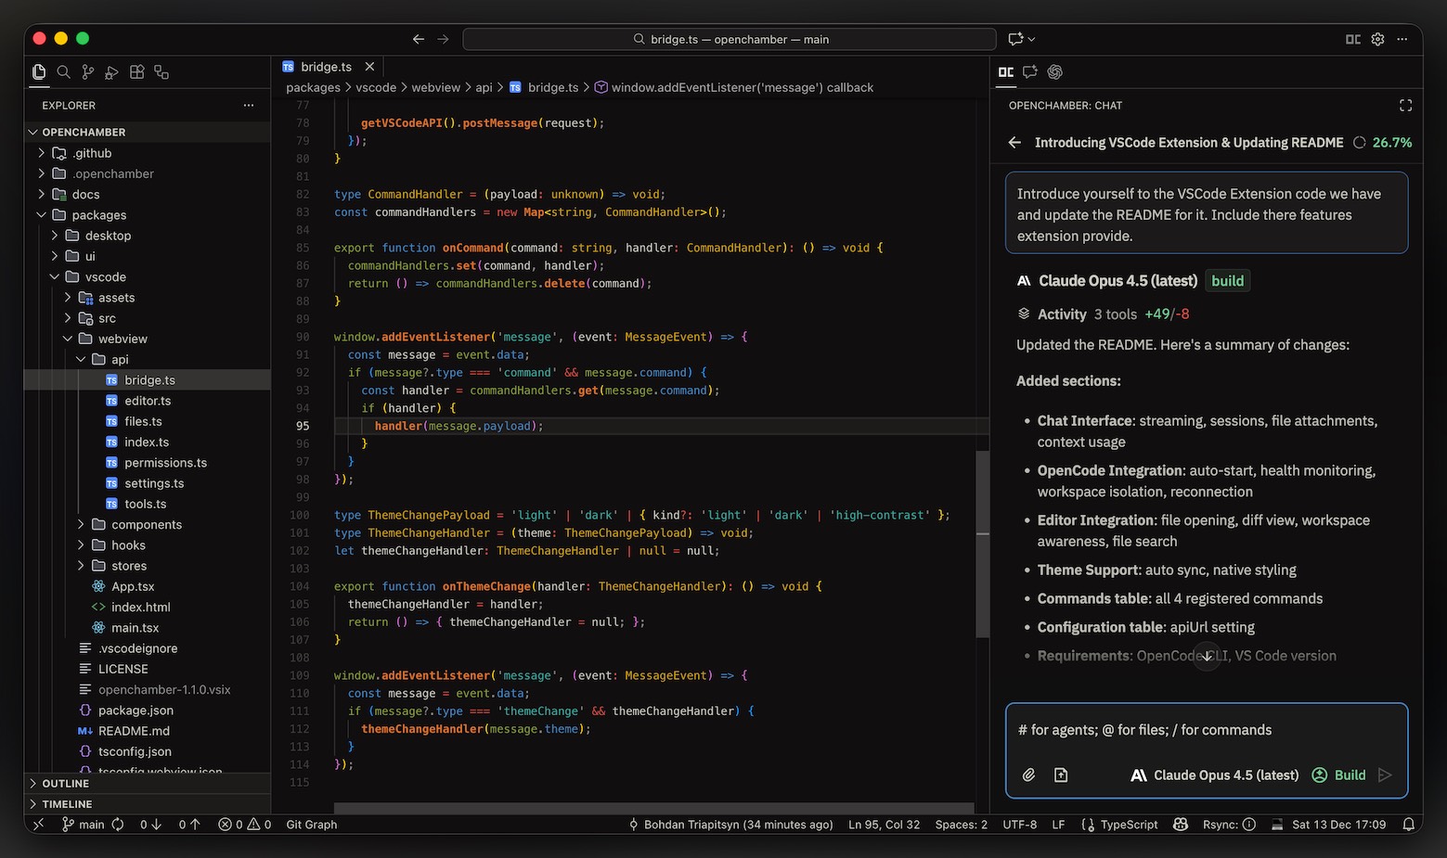Click the file upload icon in chat input
Image resolution: width=1447 pixels, height=858 pixels.
[x=1061, y=775]
